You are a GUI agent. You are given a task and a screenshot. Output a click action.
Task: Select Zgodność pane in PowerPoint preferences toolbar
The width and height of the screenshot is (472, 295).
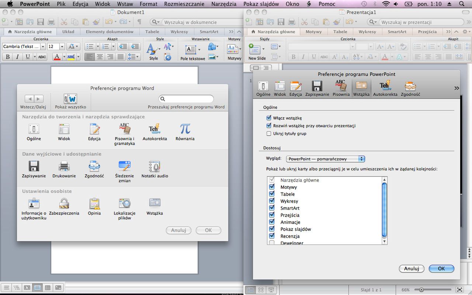(x=410, y=88)
